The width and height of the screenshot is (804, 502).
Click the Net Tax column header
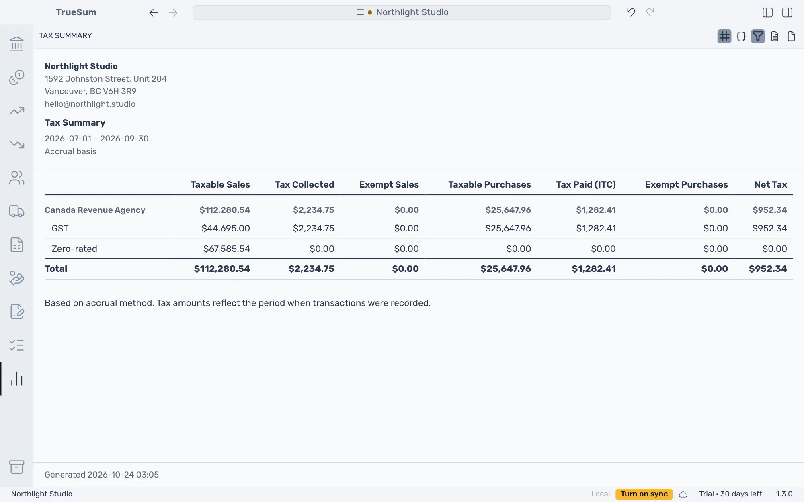pos(771,185)
